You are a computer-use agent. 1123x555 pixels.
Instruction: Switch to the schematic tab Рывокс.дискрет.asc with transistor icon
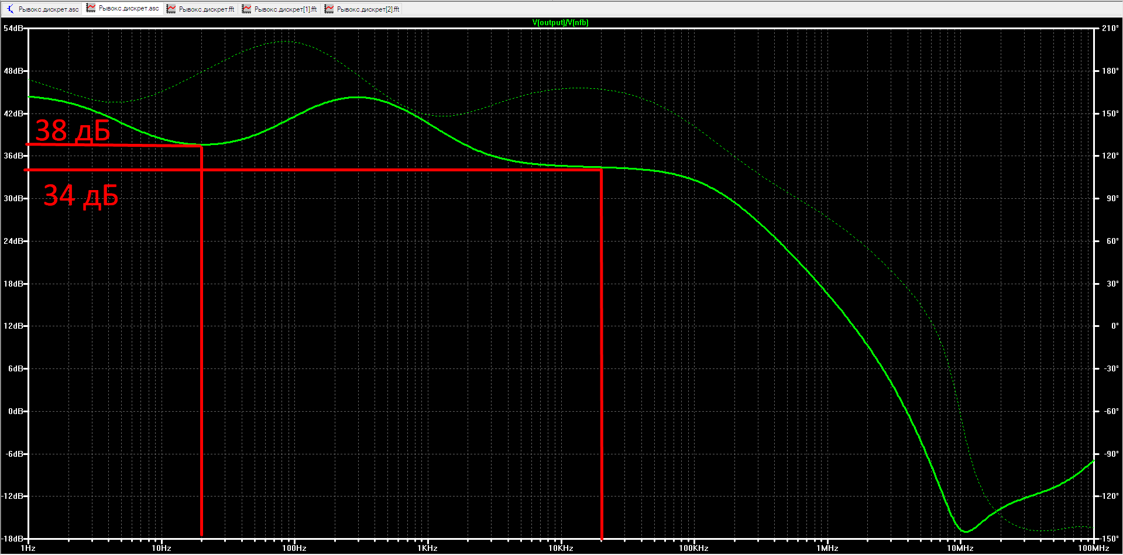coord(43,9)
